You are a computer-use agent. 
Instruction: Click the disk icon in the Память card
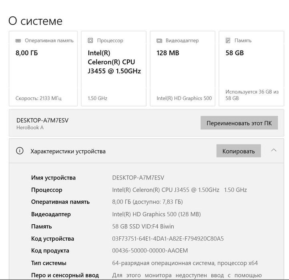[228, 40]
